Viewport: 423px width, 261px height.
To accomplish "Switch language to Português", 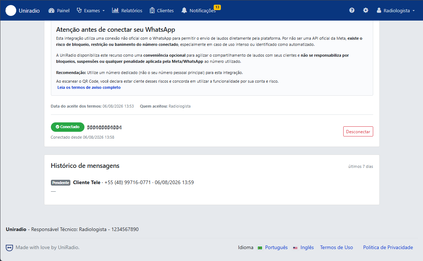I will point(276,248).
